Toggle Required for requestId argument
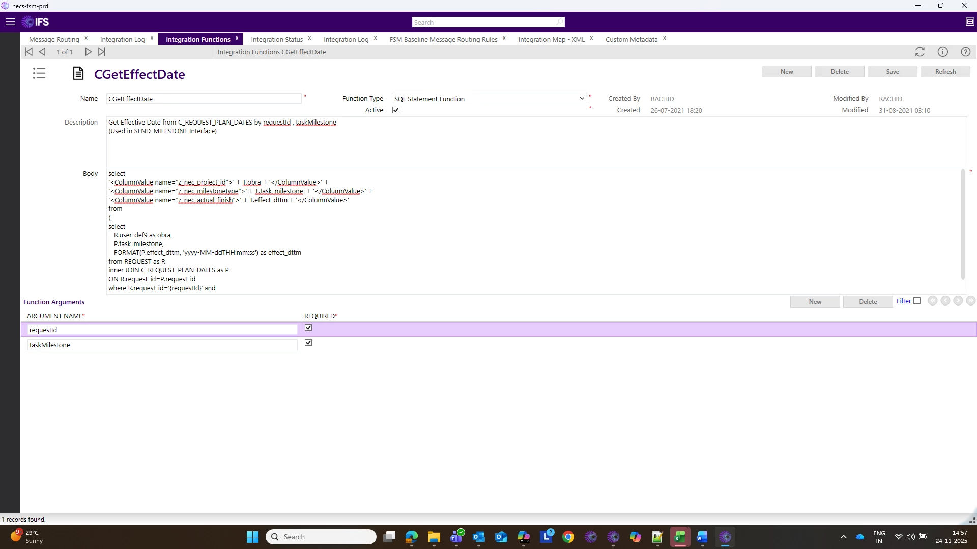This screenshot has height=549, width=977. [x=308, y=328]
